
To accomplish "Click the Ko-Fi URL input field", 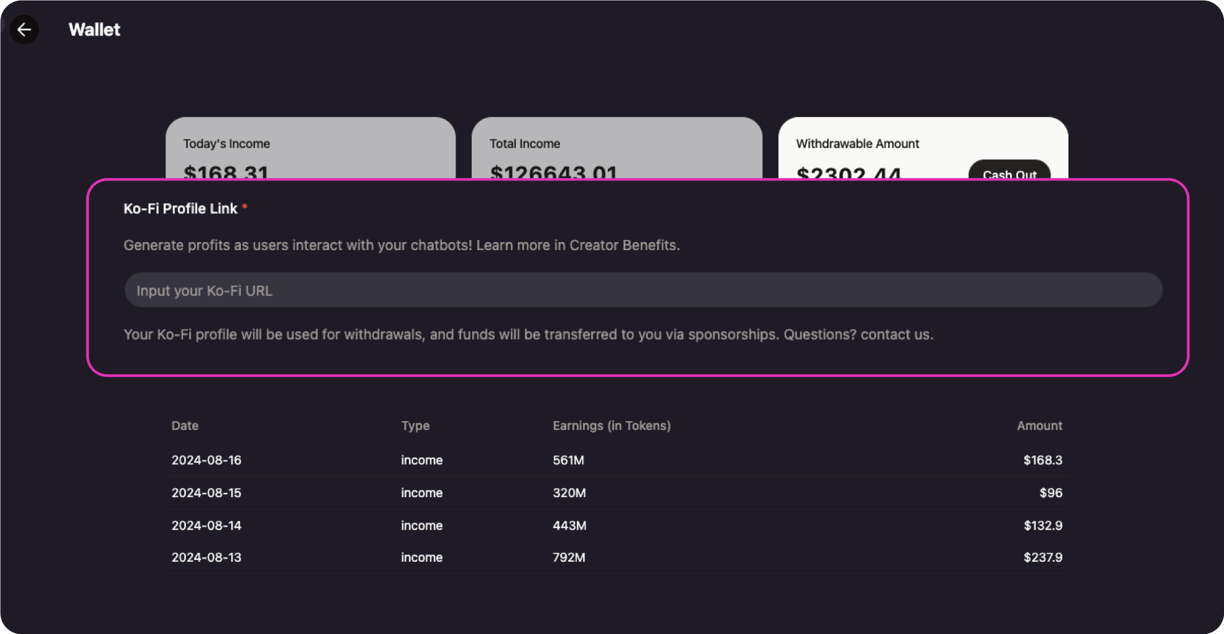I will pos(643,290).
